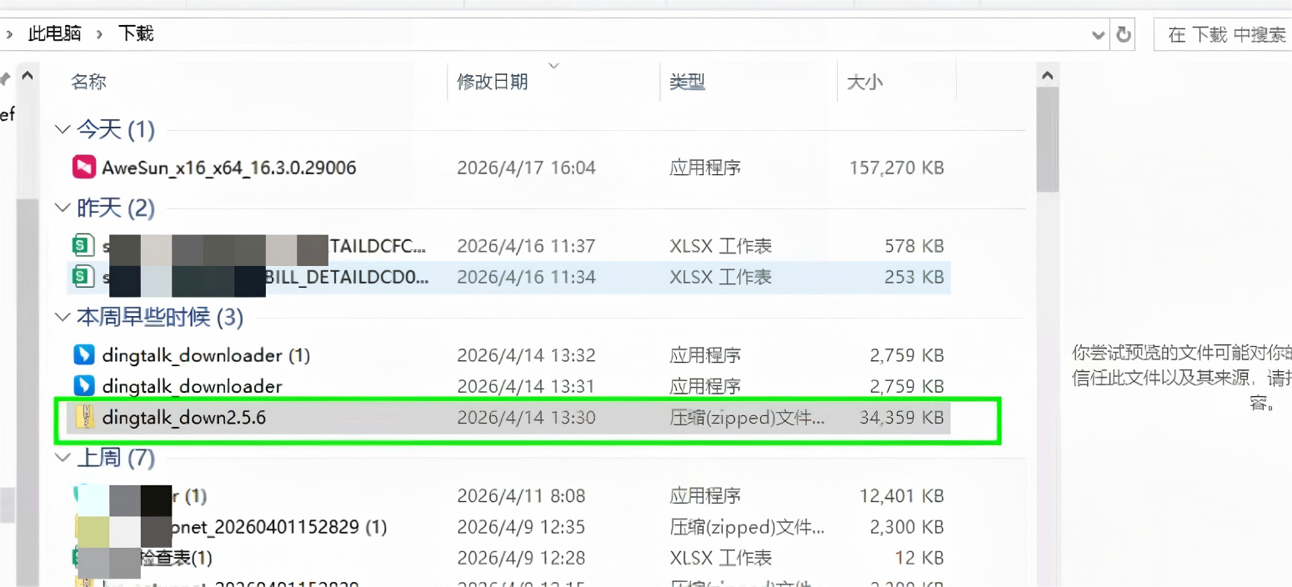The image size is (1292, 587).
Task: Sort files by 修改日期 column header
Action: coord(492,82)
